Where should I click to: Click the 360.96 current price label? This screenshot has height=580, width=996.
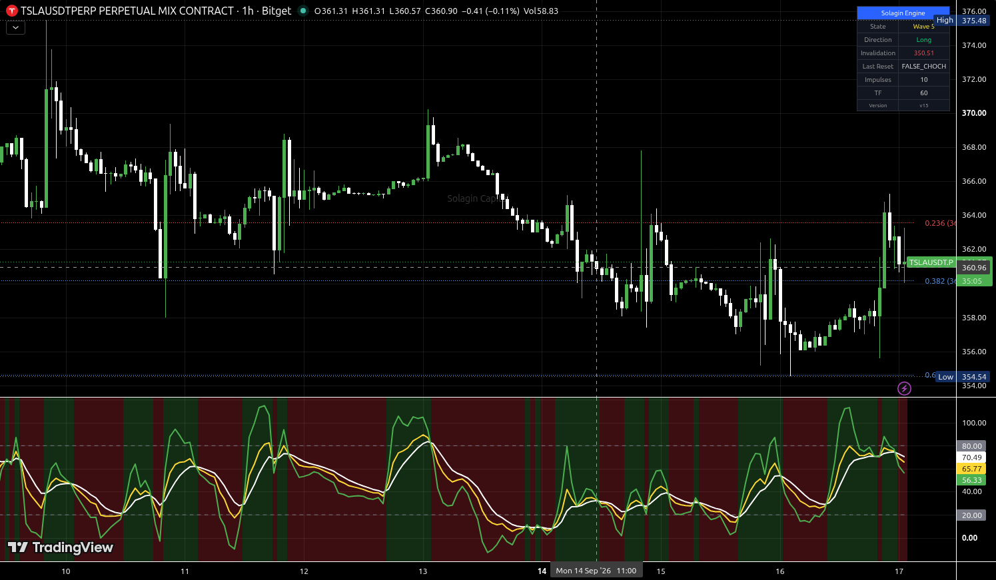click(974, 268)
